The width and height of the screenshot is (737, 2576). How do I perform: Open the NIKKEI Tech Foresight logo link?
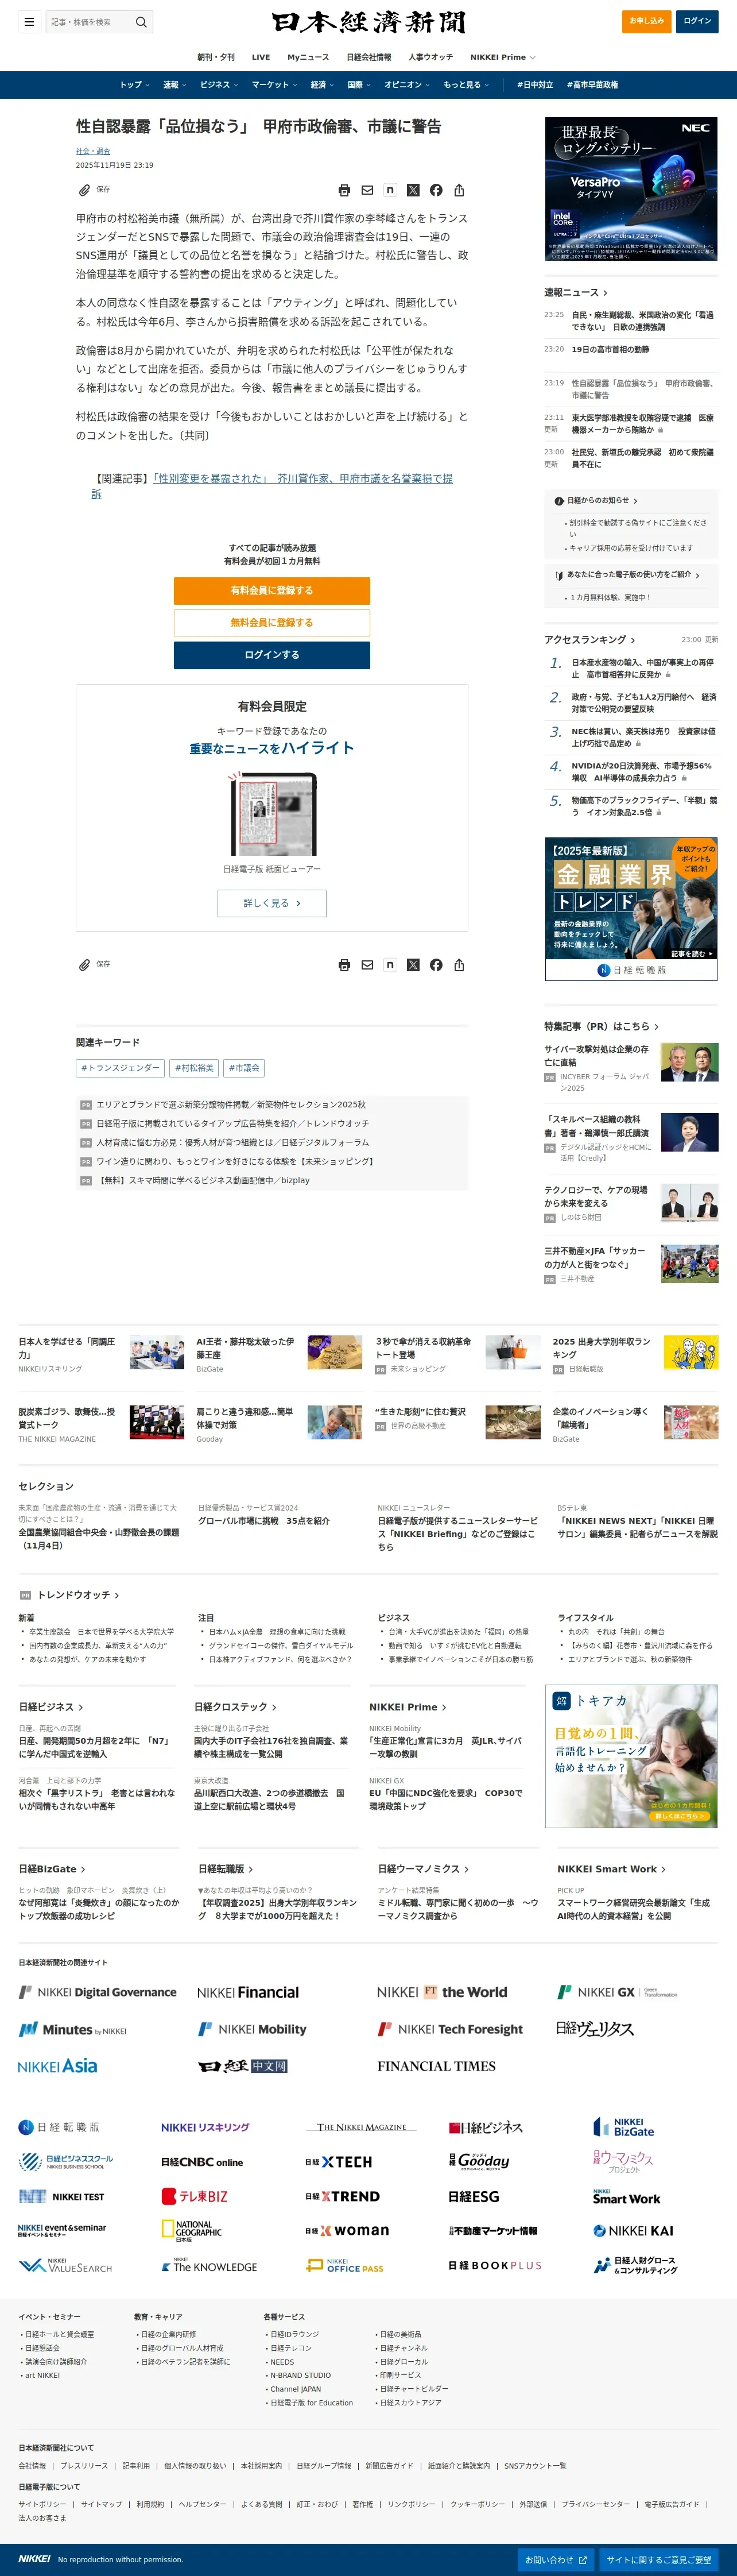[450, 2029]
